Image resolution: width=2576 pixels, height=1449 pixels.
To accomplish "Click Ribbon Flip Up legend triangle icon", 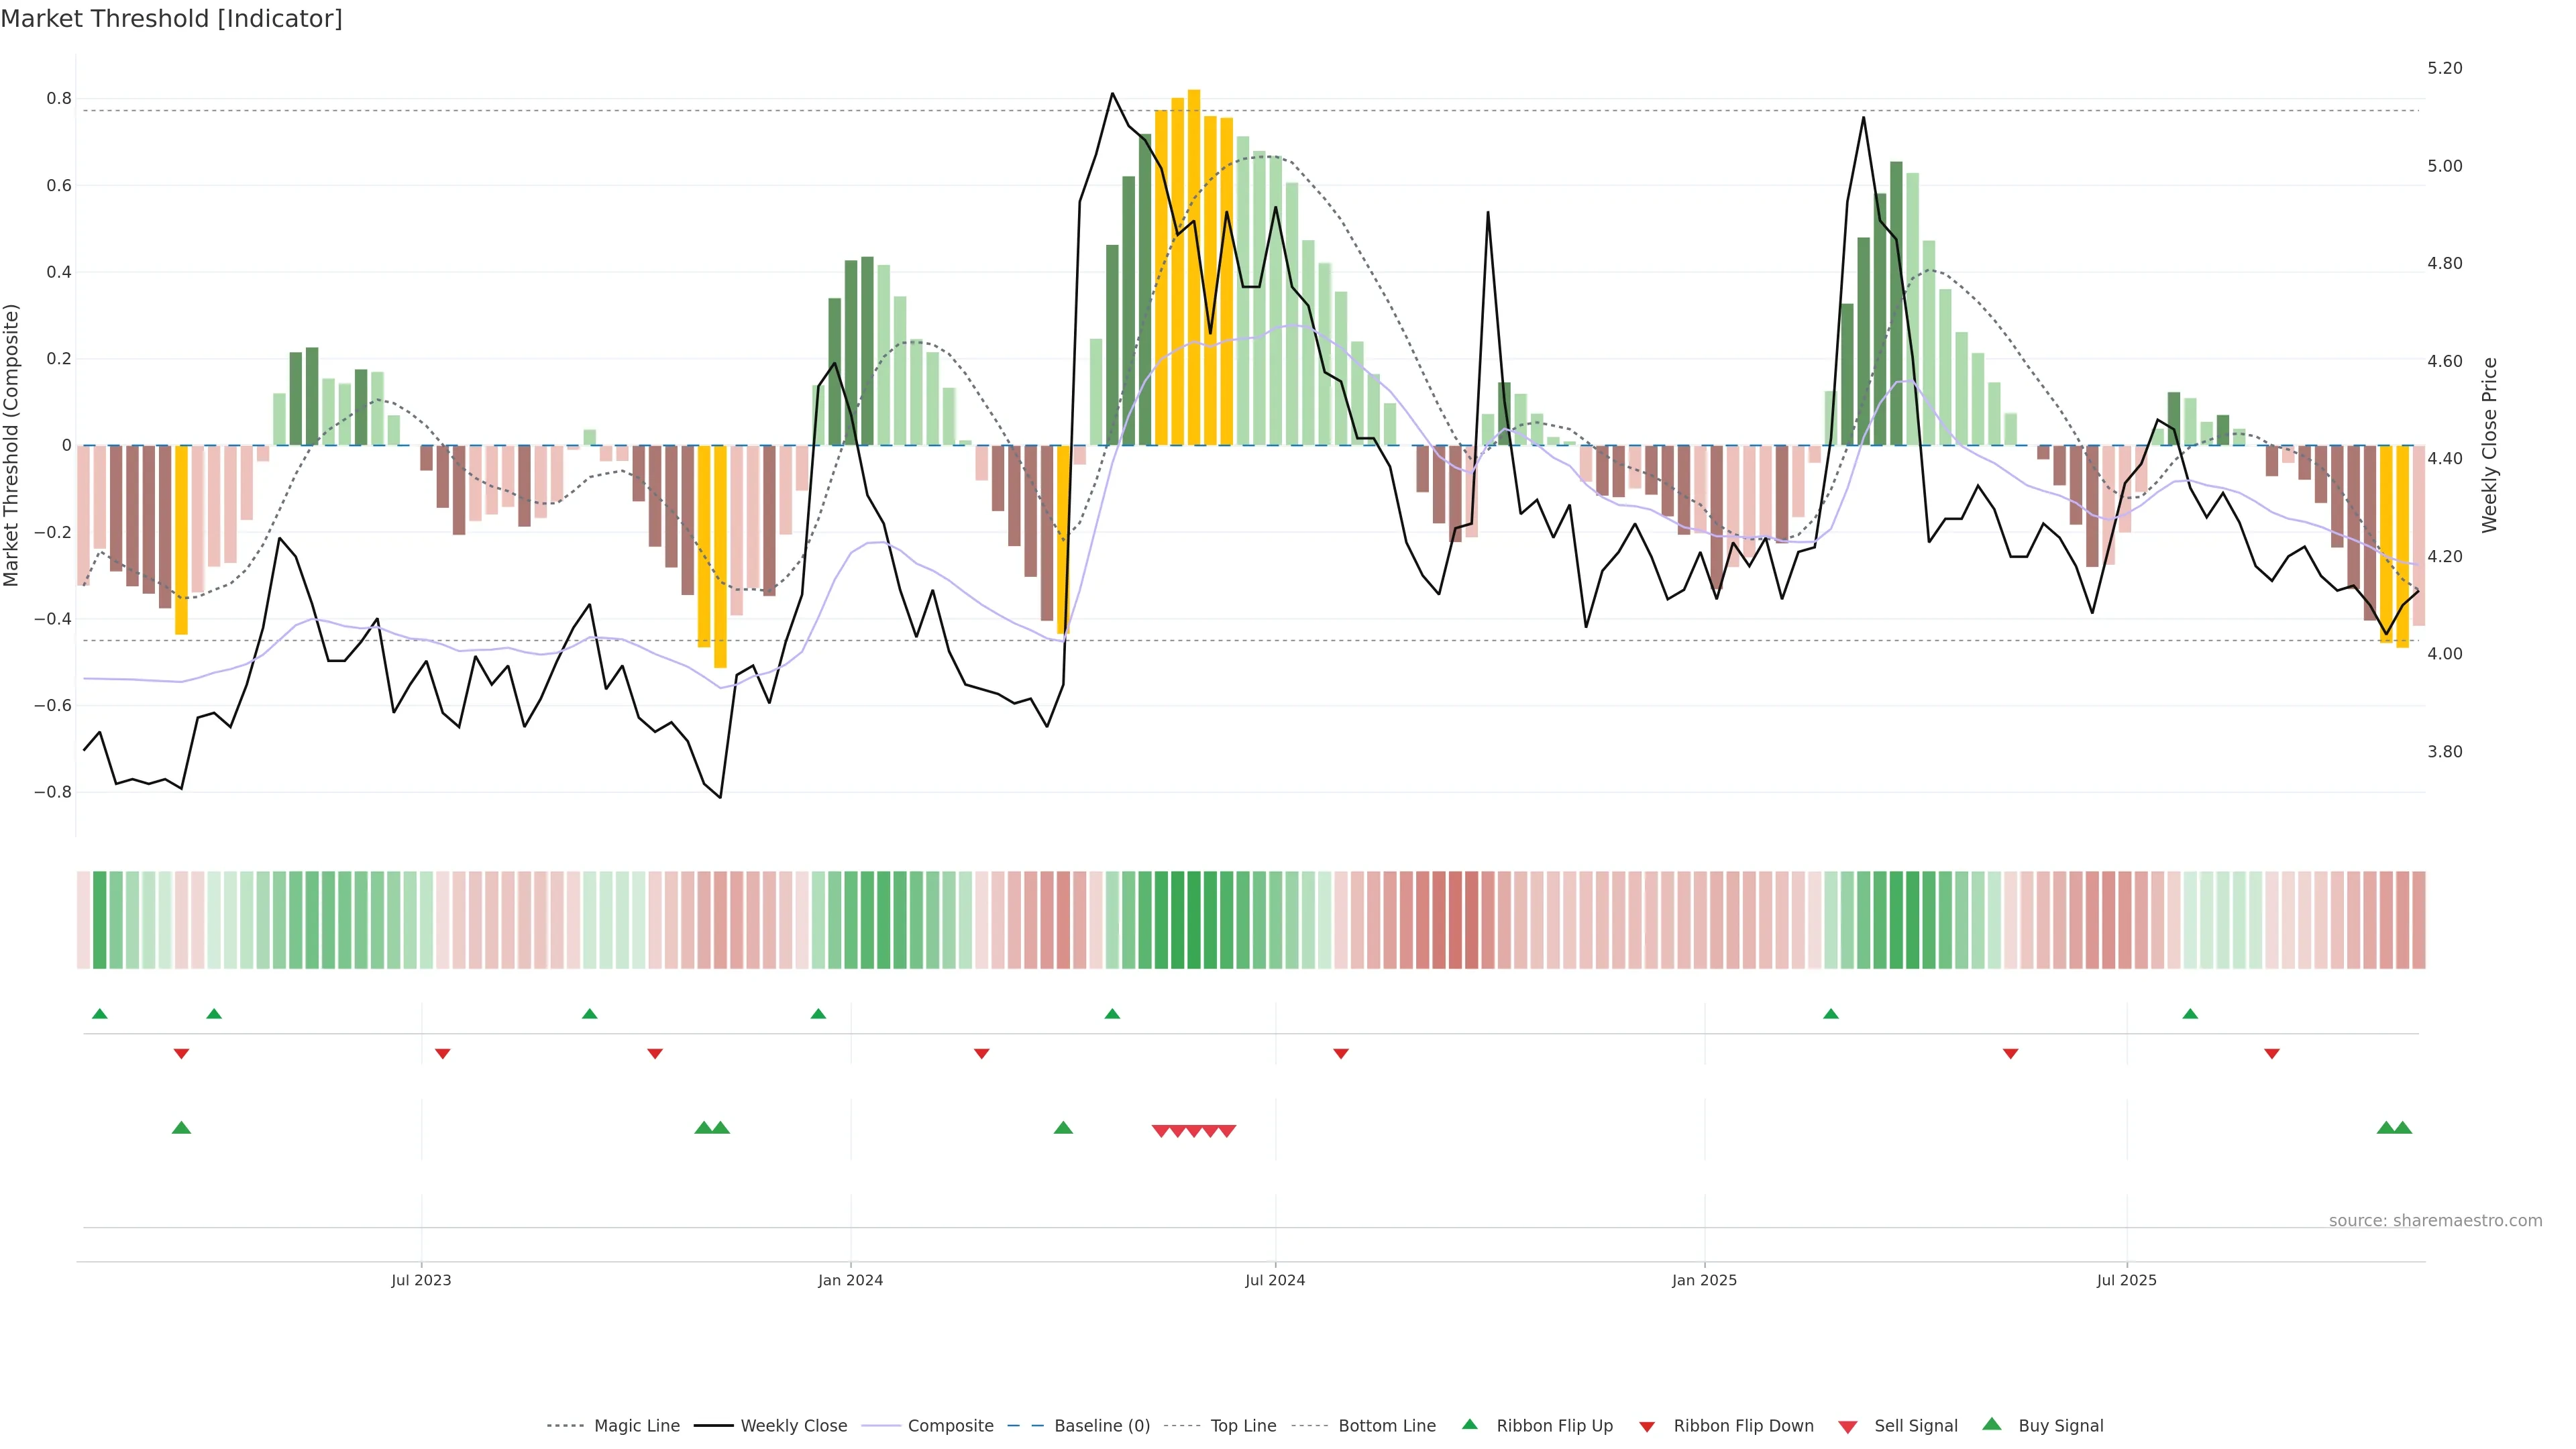I will 1470,1425.
